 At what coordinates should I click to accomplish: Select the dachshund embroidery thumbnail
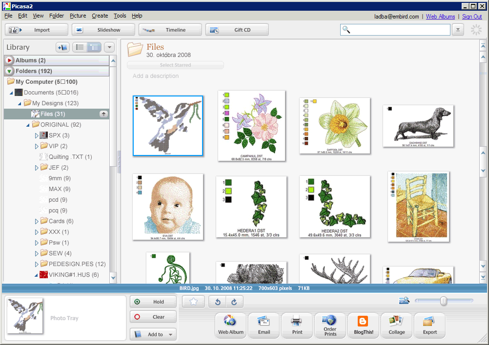(418, 126)
